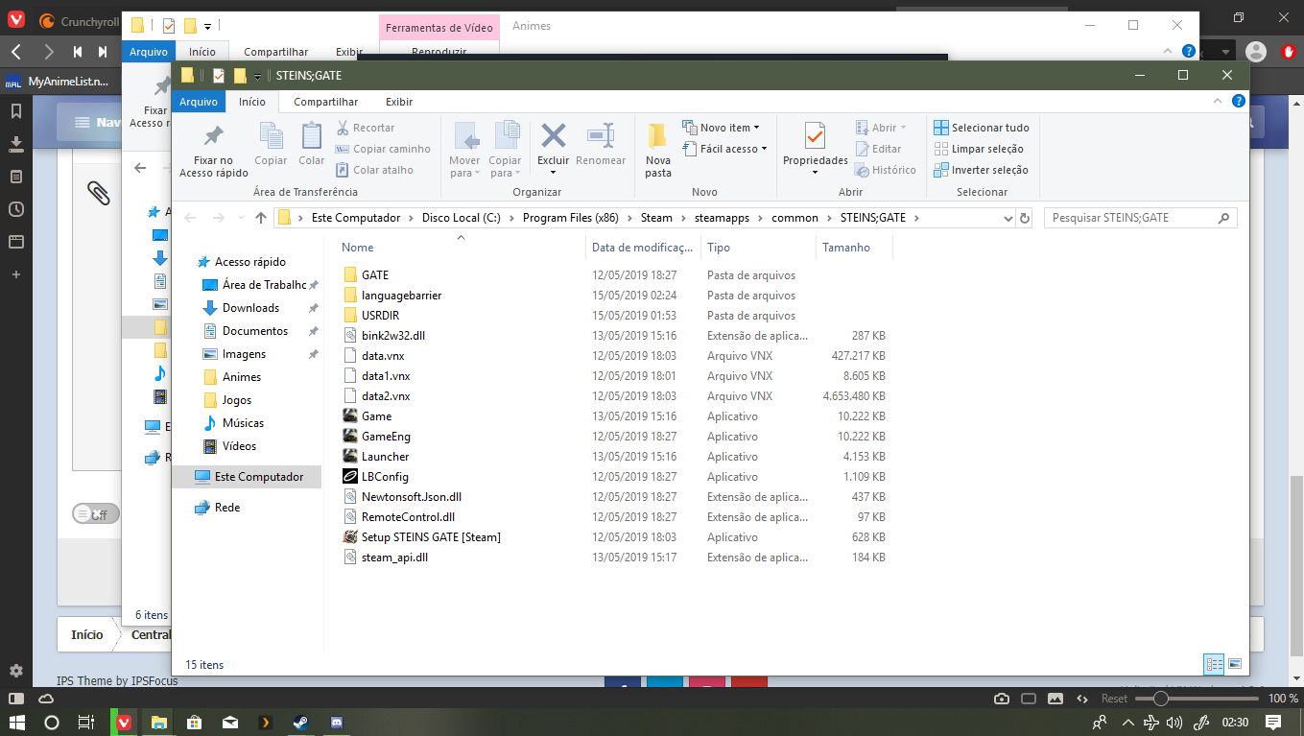Open the Arquivo tab
Screen dimensions: 1304x736
click(x=199, y=102)
